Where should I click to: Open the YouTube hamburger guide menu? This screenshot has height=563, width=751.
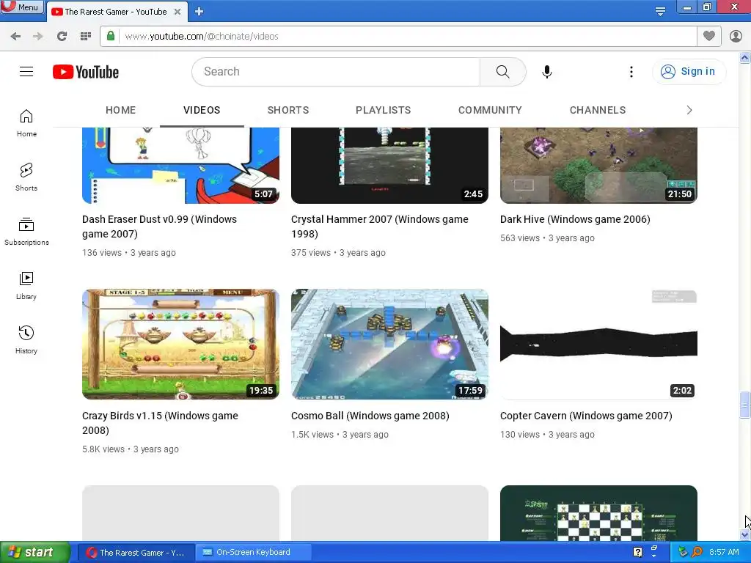coord(26,72)
